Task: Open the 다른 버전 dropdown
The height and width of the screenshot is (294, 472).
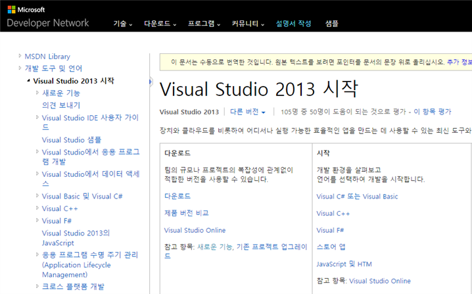Action: [248, 112]
